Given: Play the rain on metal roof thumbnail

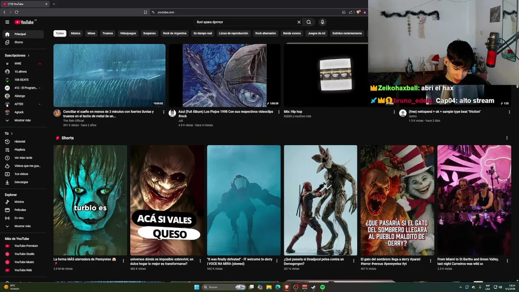Looking at the screenshot, I should [x=109, y=75].
